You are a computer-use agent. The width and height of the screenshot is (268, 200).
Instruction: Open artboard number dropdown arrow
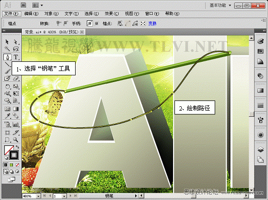[x=64, y=196]
